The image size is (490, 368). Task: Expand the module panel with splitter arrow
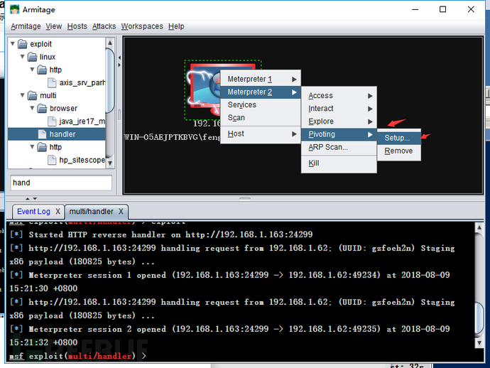[x=119, y=65]
